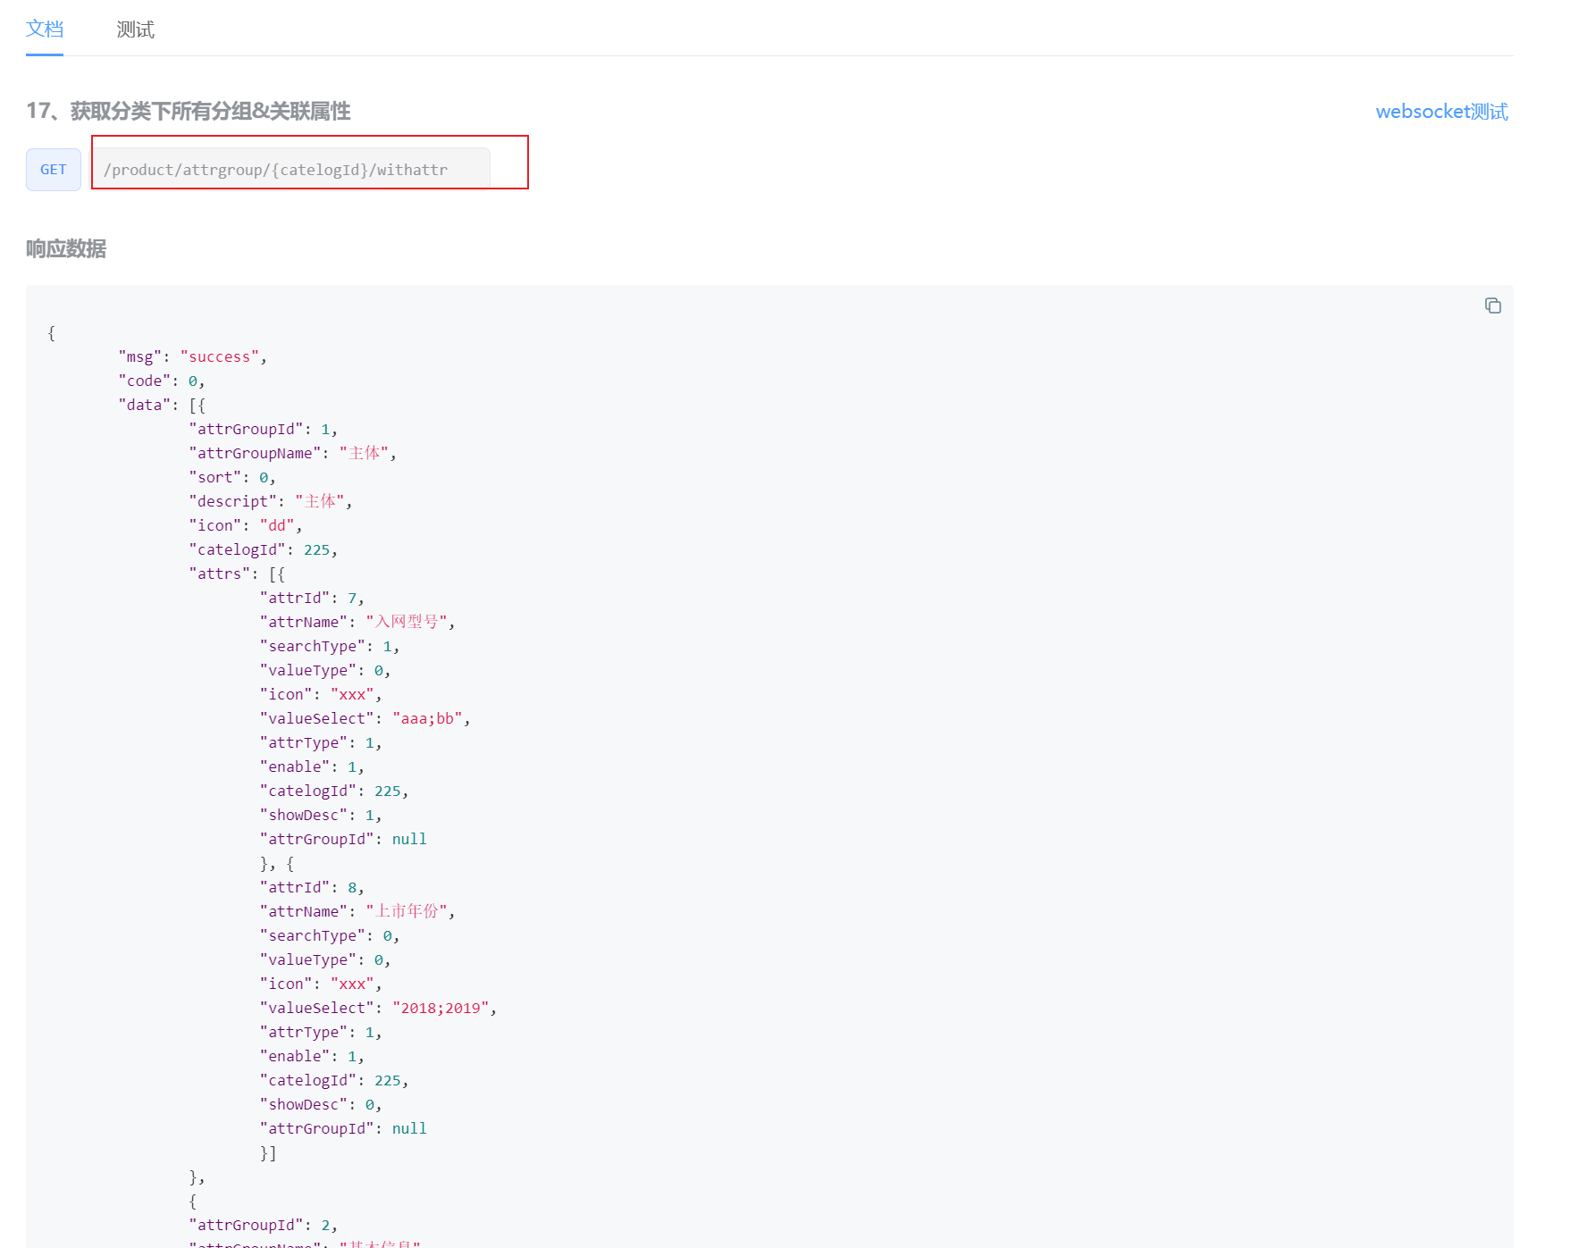
Task: Click the "sort": 0 line
Action: click(x=232, y=477)
